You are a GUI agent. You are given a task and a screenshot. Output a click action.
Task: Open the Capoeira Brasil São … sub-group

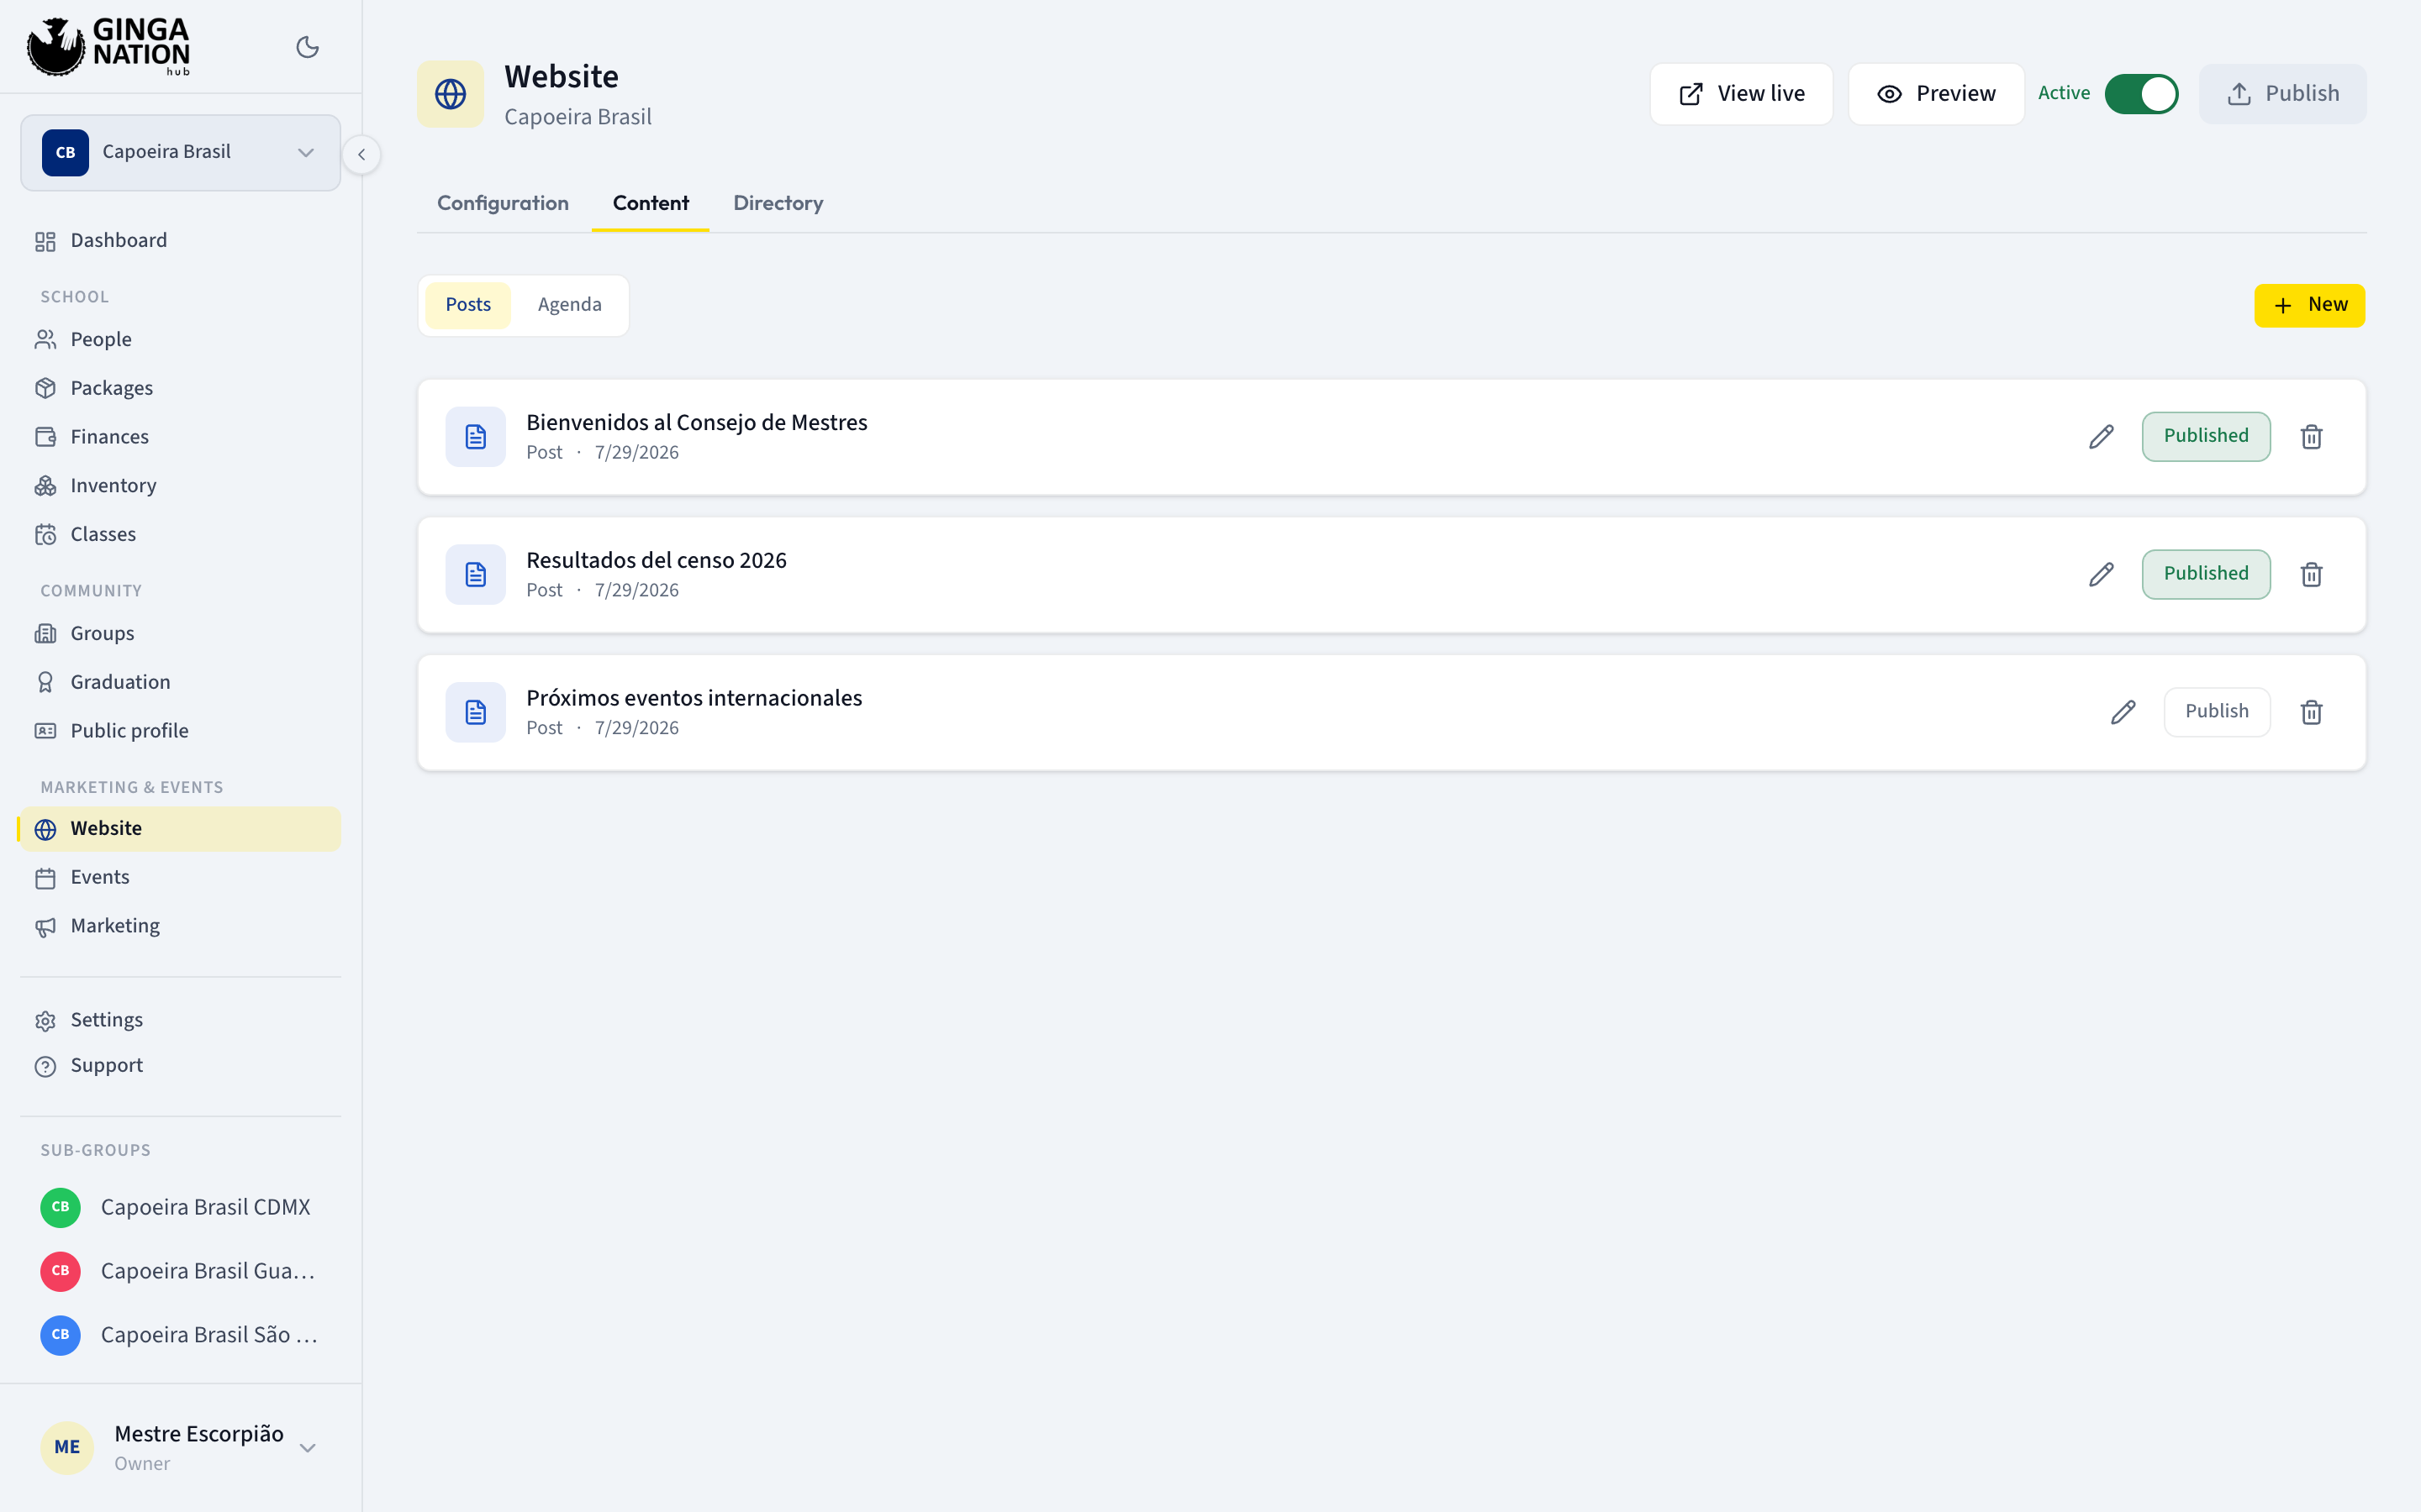pos(180,1335)
